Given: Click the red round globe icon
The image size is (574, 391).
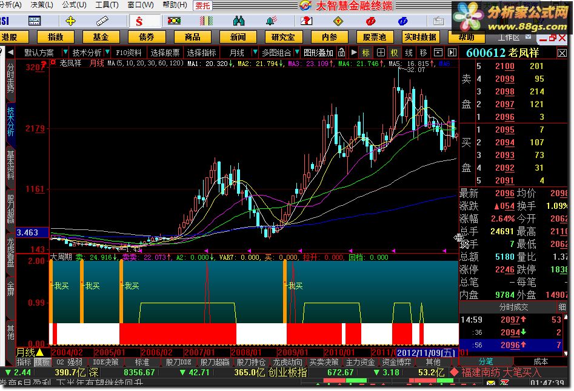Looking at the screenshot, I should pos(370,21).
